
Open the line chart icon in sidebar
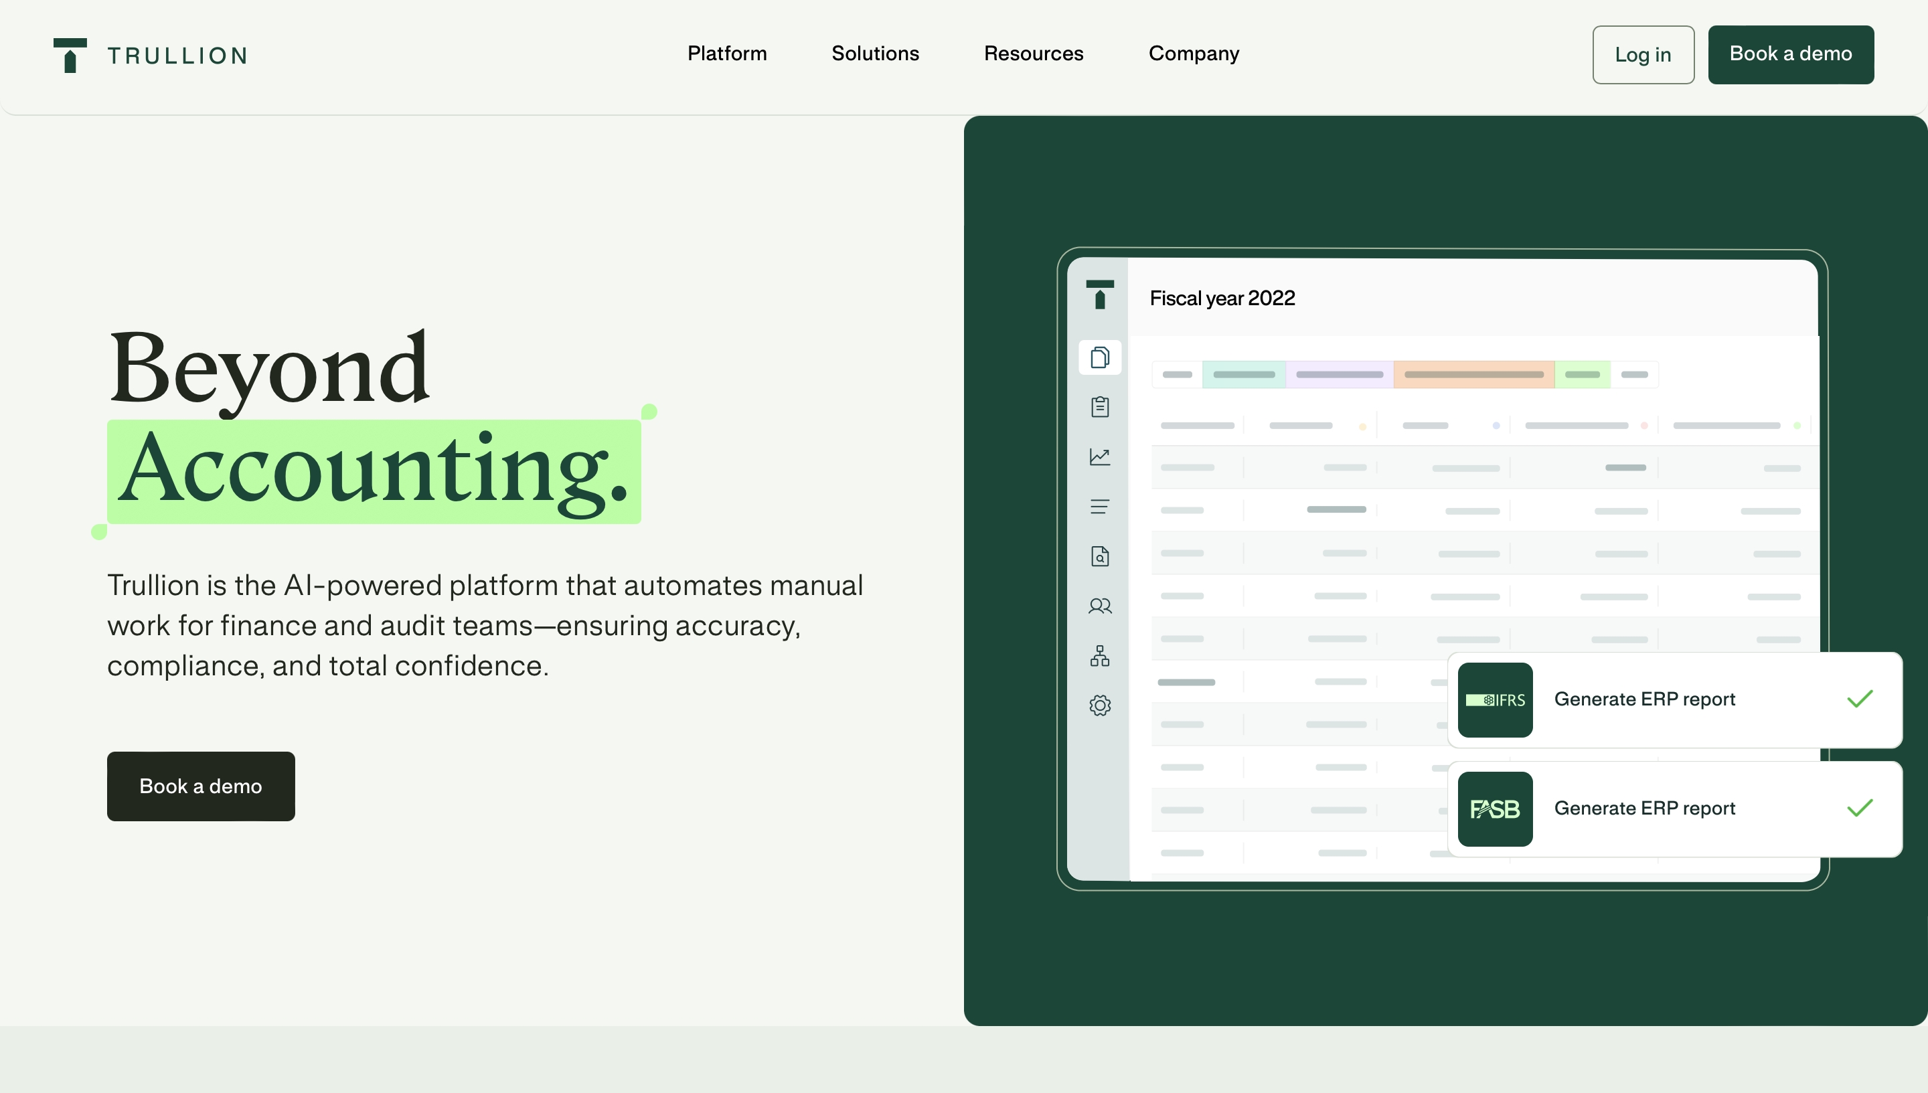pyautogui.click(x=1100, y=456)
